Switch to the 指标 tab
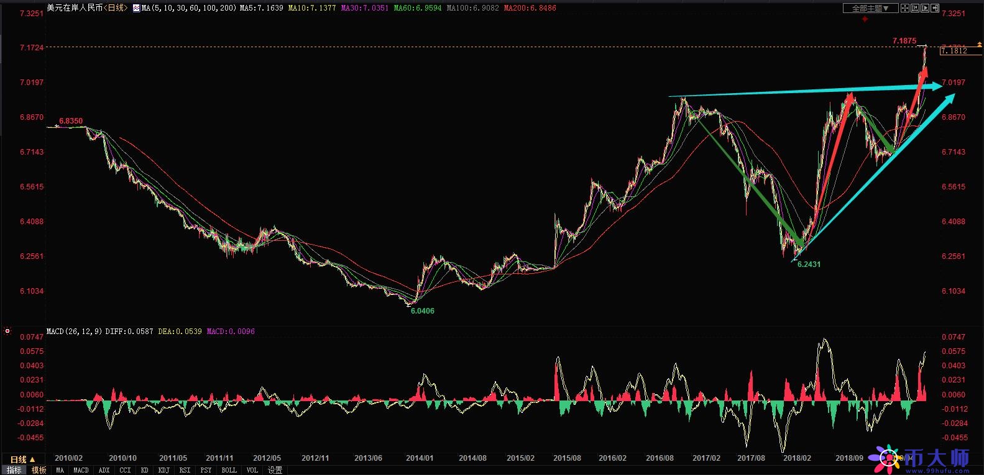The height and width of the screenshot is (475, 984). pos(14,470)
